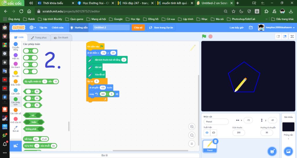Click the kết hợp táo chuối block
The width and height of the screenshot is (297, 158).
tap(36, 139)
